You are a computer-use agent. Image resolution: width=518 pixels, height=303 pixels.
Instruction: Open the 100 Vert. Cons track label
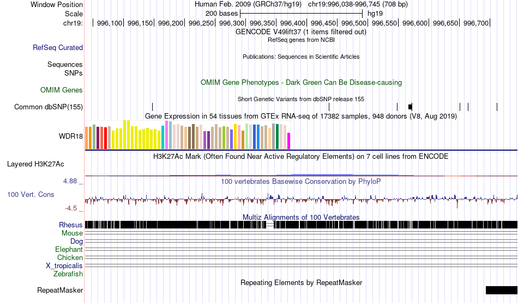(x=31, y=195)
